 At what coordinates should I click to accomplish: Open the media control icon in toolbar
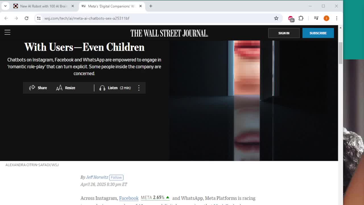(316, 18)
